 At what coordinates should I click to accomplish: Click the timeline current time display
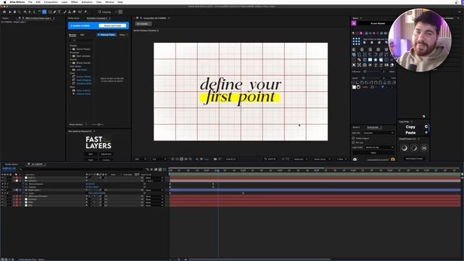pos(9,169)
